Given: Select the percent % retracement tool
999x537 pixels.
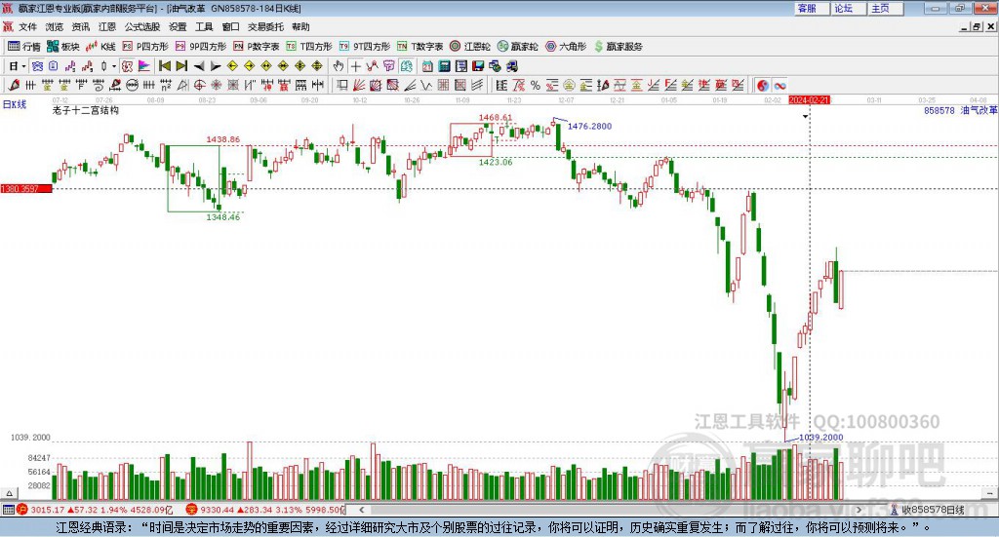Looking at the screenshot, I should pyautogui.click(x=536, y=85).
